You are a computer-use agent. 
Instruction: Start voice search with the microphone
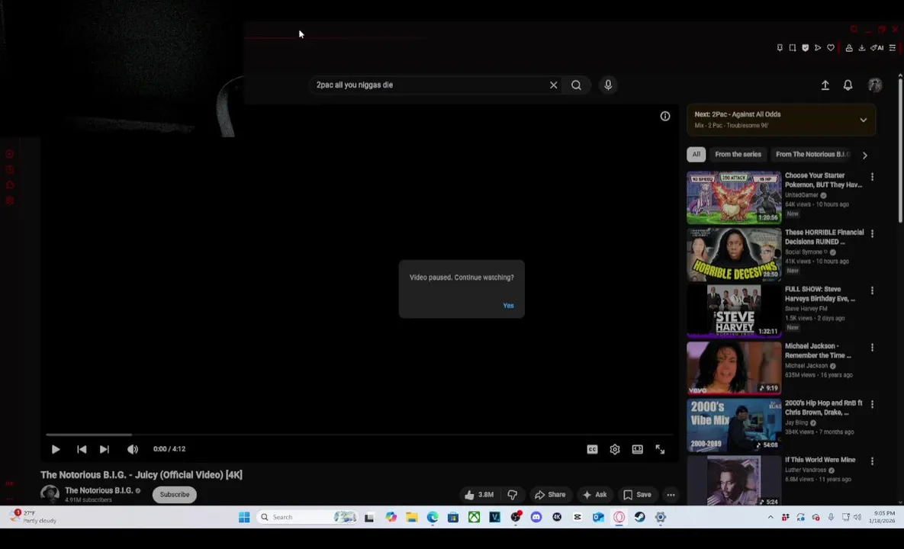point(608,85)
